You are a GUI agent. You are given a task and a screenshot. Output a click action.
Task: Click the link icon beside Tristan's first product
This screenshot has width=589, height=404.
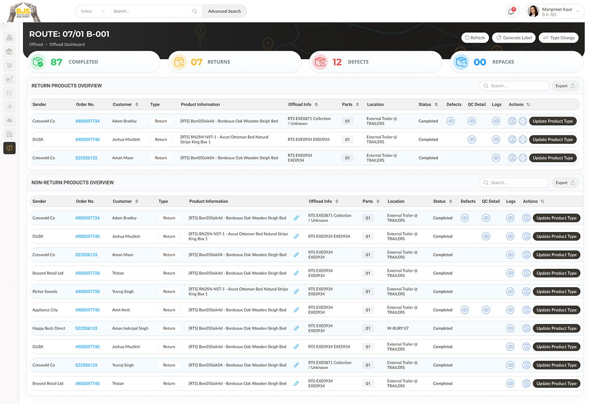[x=296, y=273]
